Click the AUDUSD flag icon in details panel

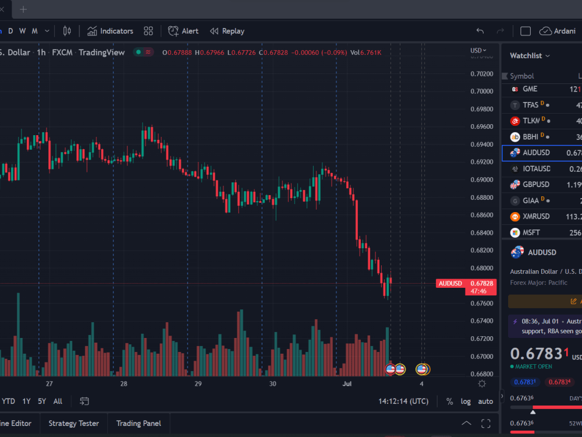tap(517, 252)
